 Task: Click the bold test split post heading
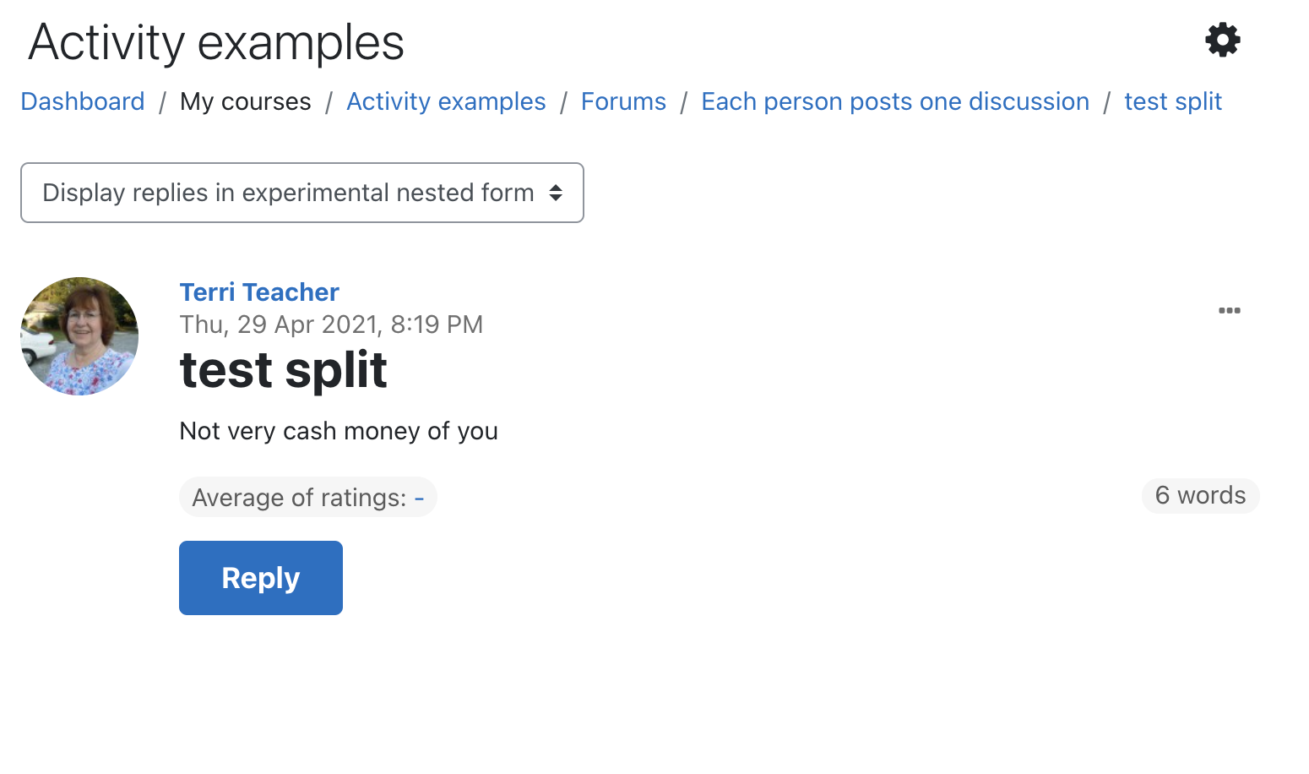click(x=284, y=370)
